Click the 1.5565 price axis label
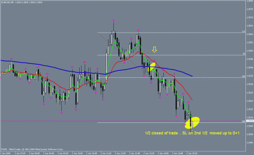 [x=250, y=26]
